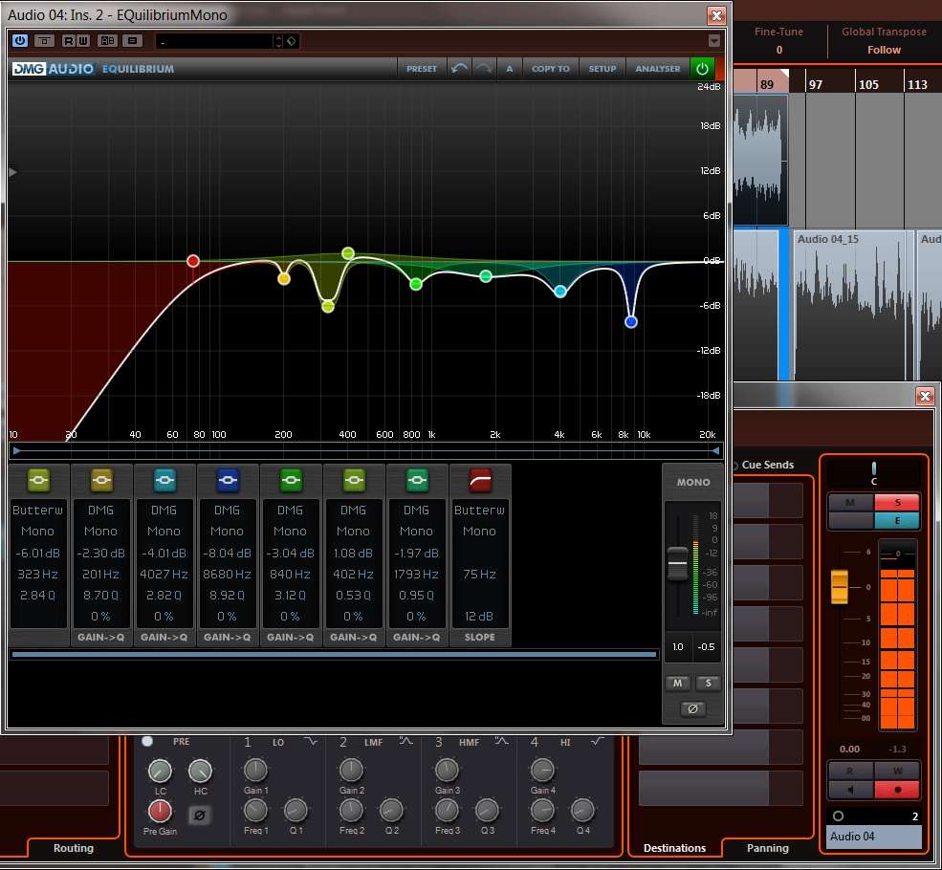This screenshot has height=870, width=942.
Task: Select the green 402 Hz boost node
Action: click(x=348, y=253)
